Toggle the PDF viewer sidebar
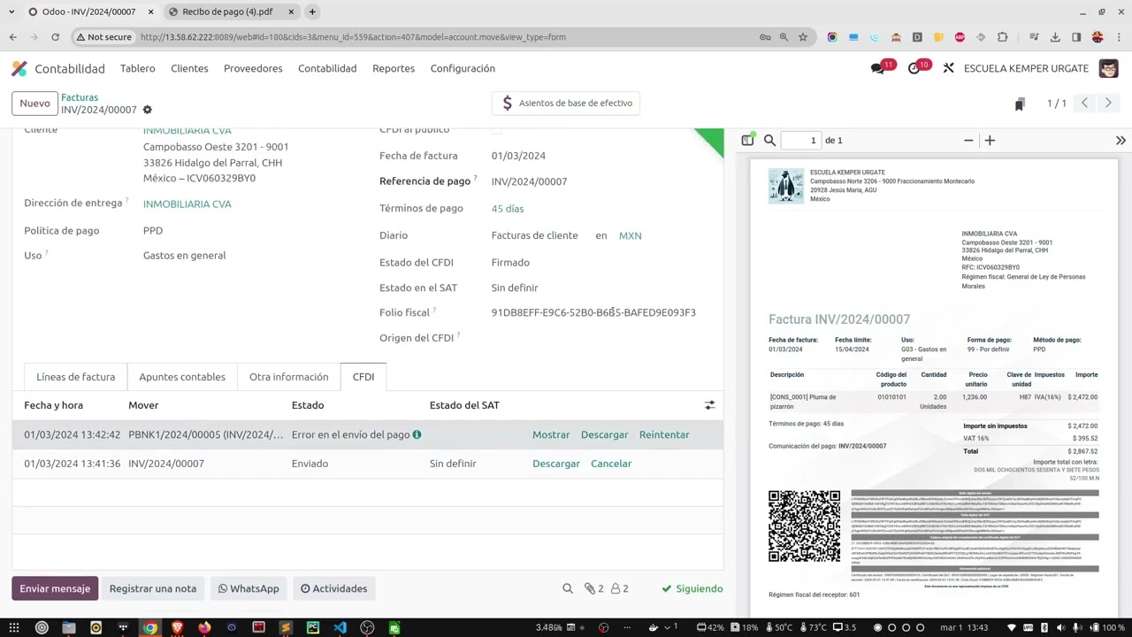This screenshot has height=637, width=1132. [747, 141]
